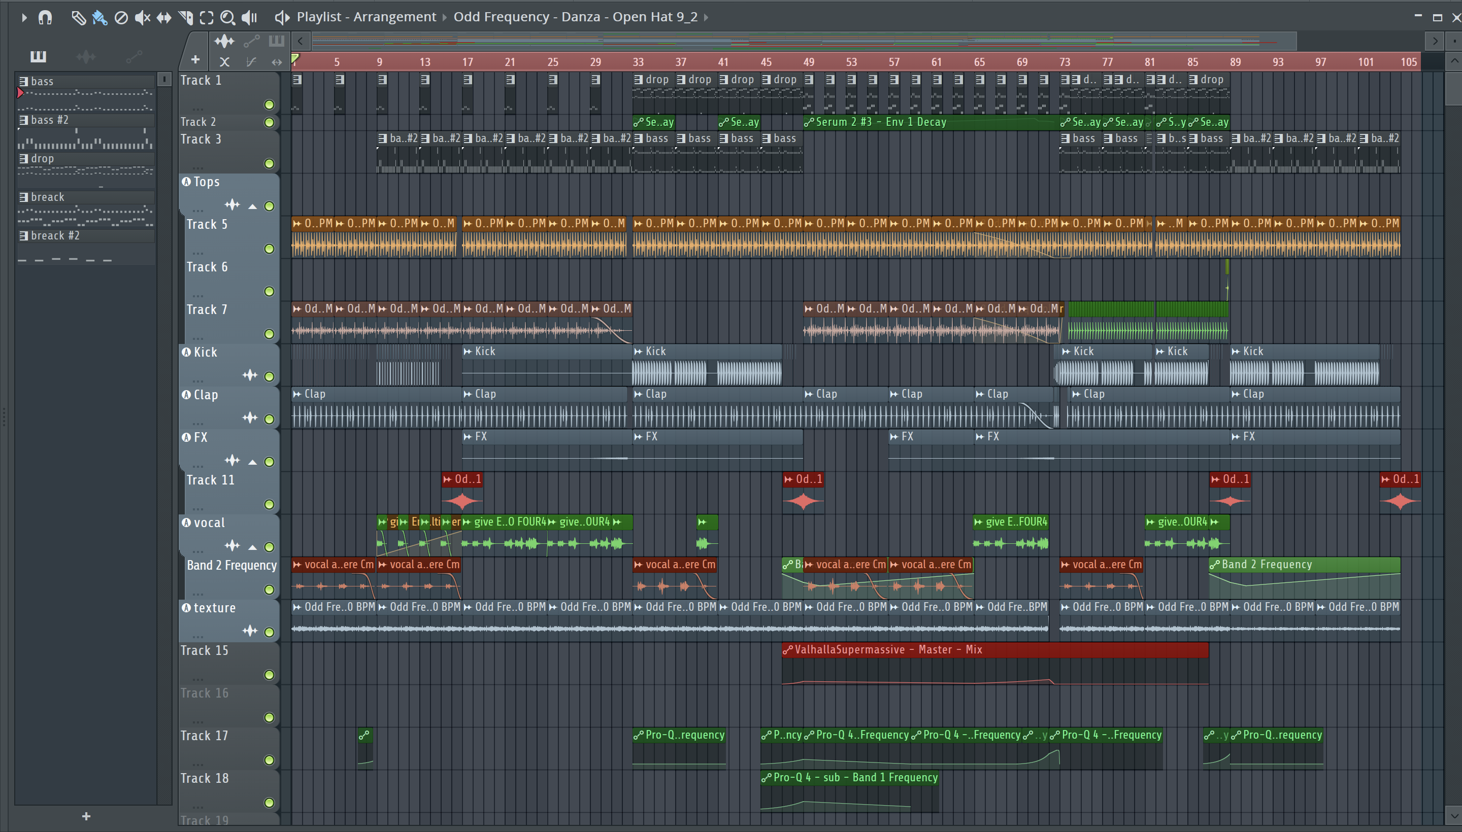Click bar 49 on the timeline ruler

tap(809, 62)
